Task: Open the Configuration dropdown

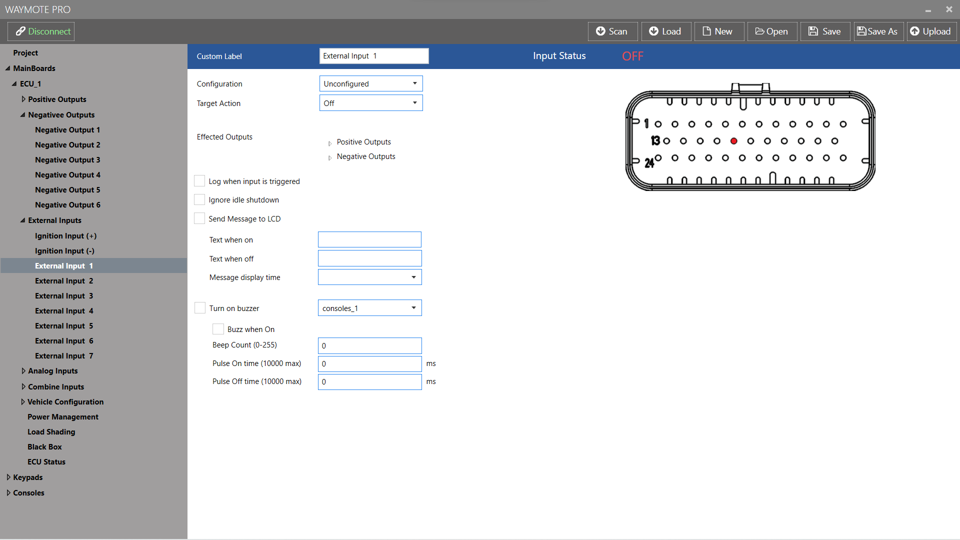Action: 371,83
